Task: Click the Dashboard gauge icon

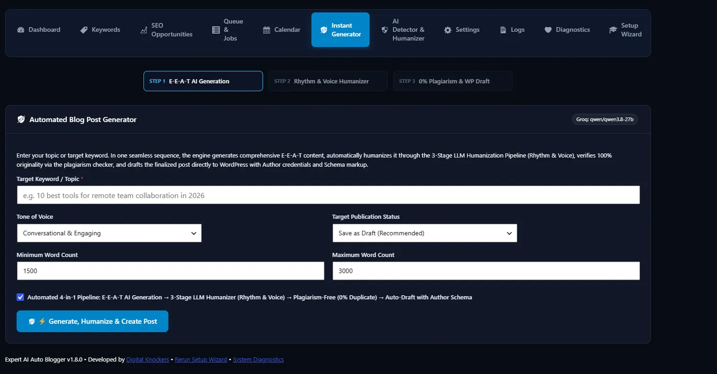Action: (21, 30)
